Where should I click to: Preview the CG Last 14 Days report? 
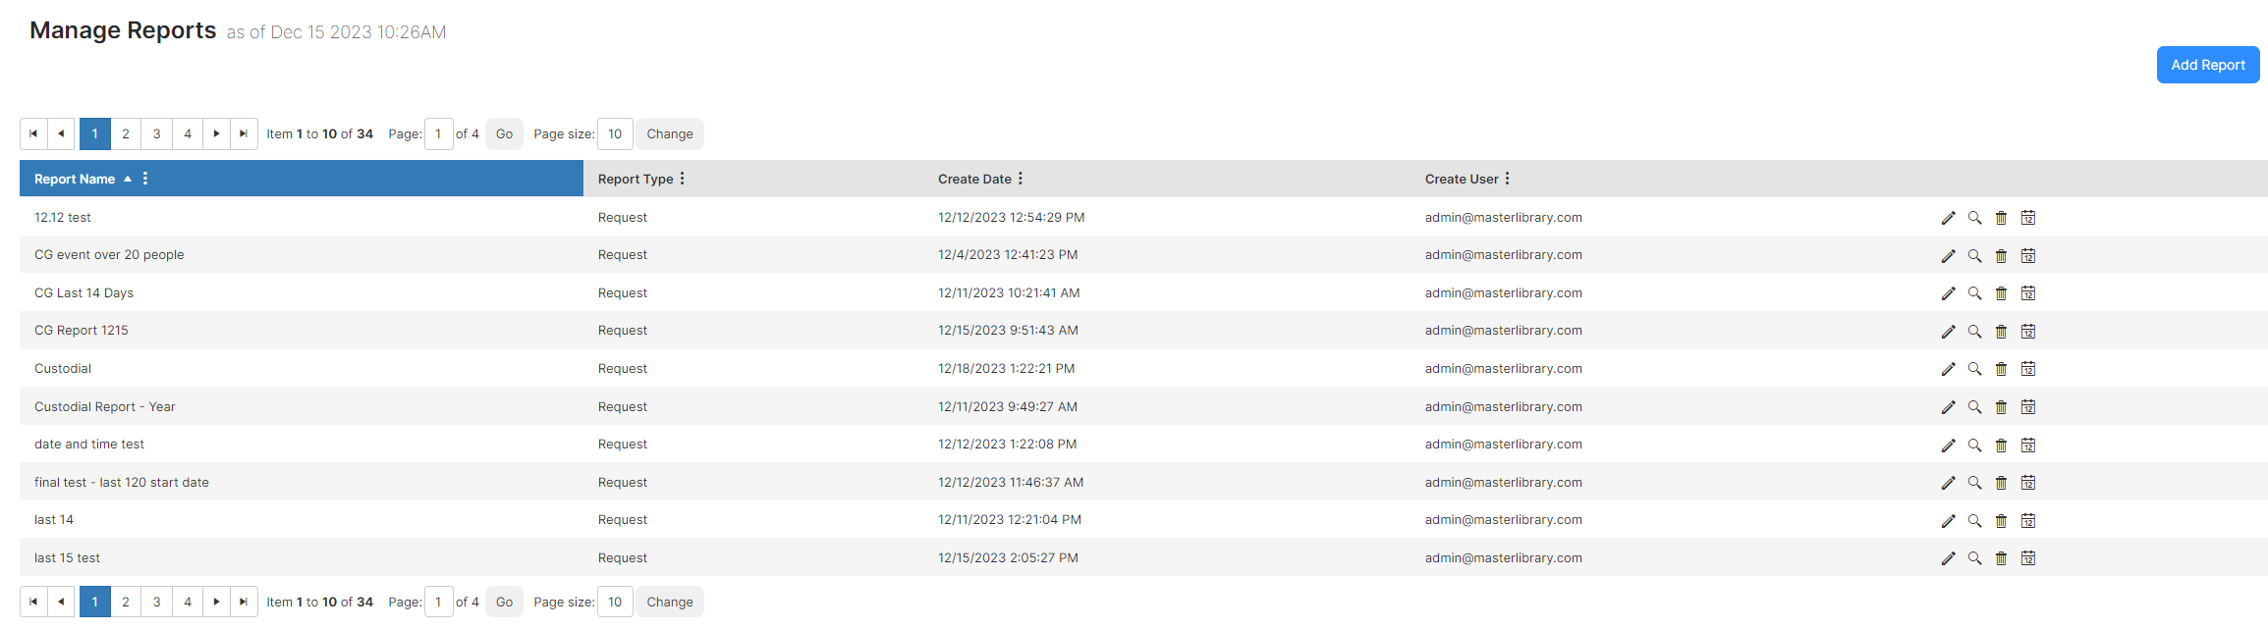click(1974, 293)
